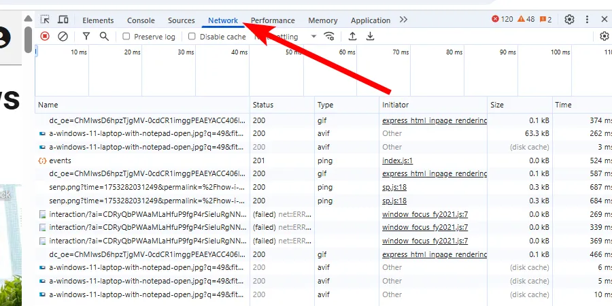
Task: Select the notepad image request at 10 ms
Action: [323, 294]
